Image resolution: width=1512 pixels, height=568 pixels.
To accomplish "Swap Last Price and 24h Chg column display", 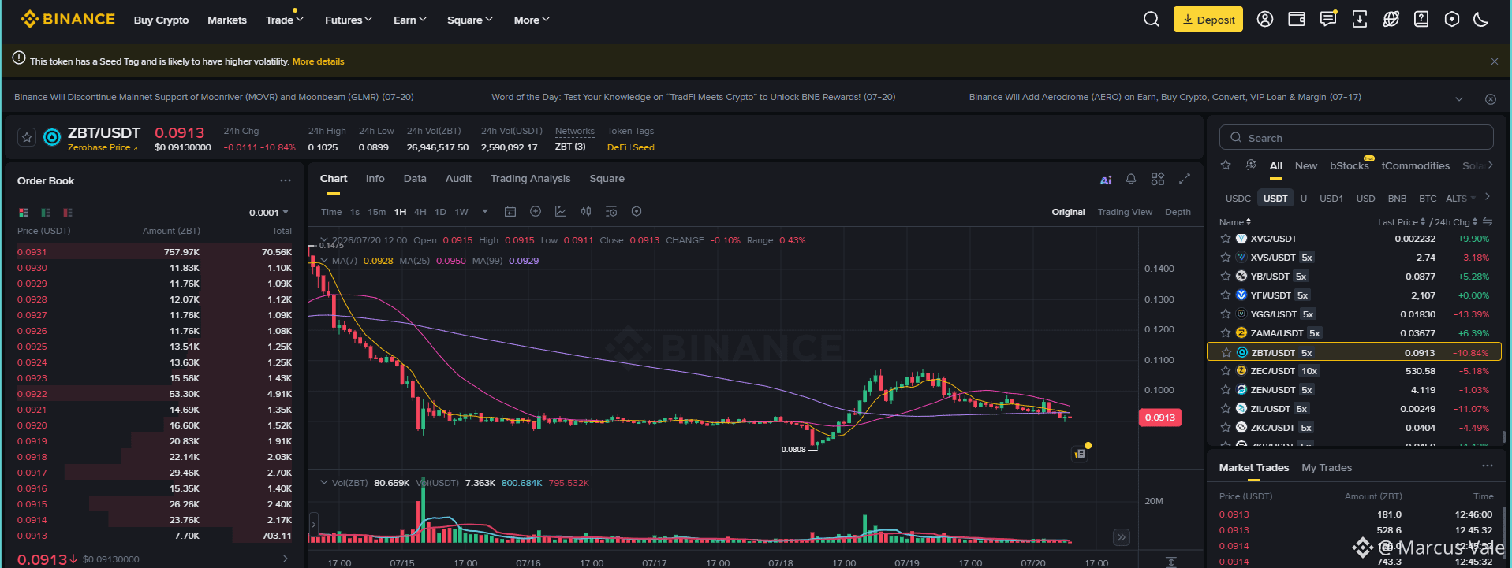I will point(1488,222).
